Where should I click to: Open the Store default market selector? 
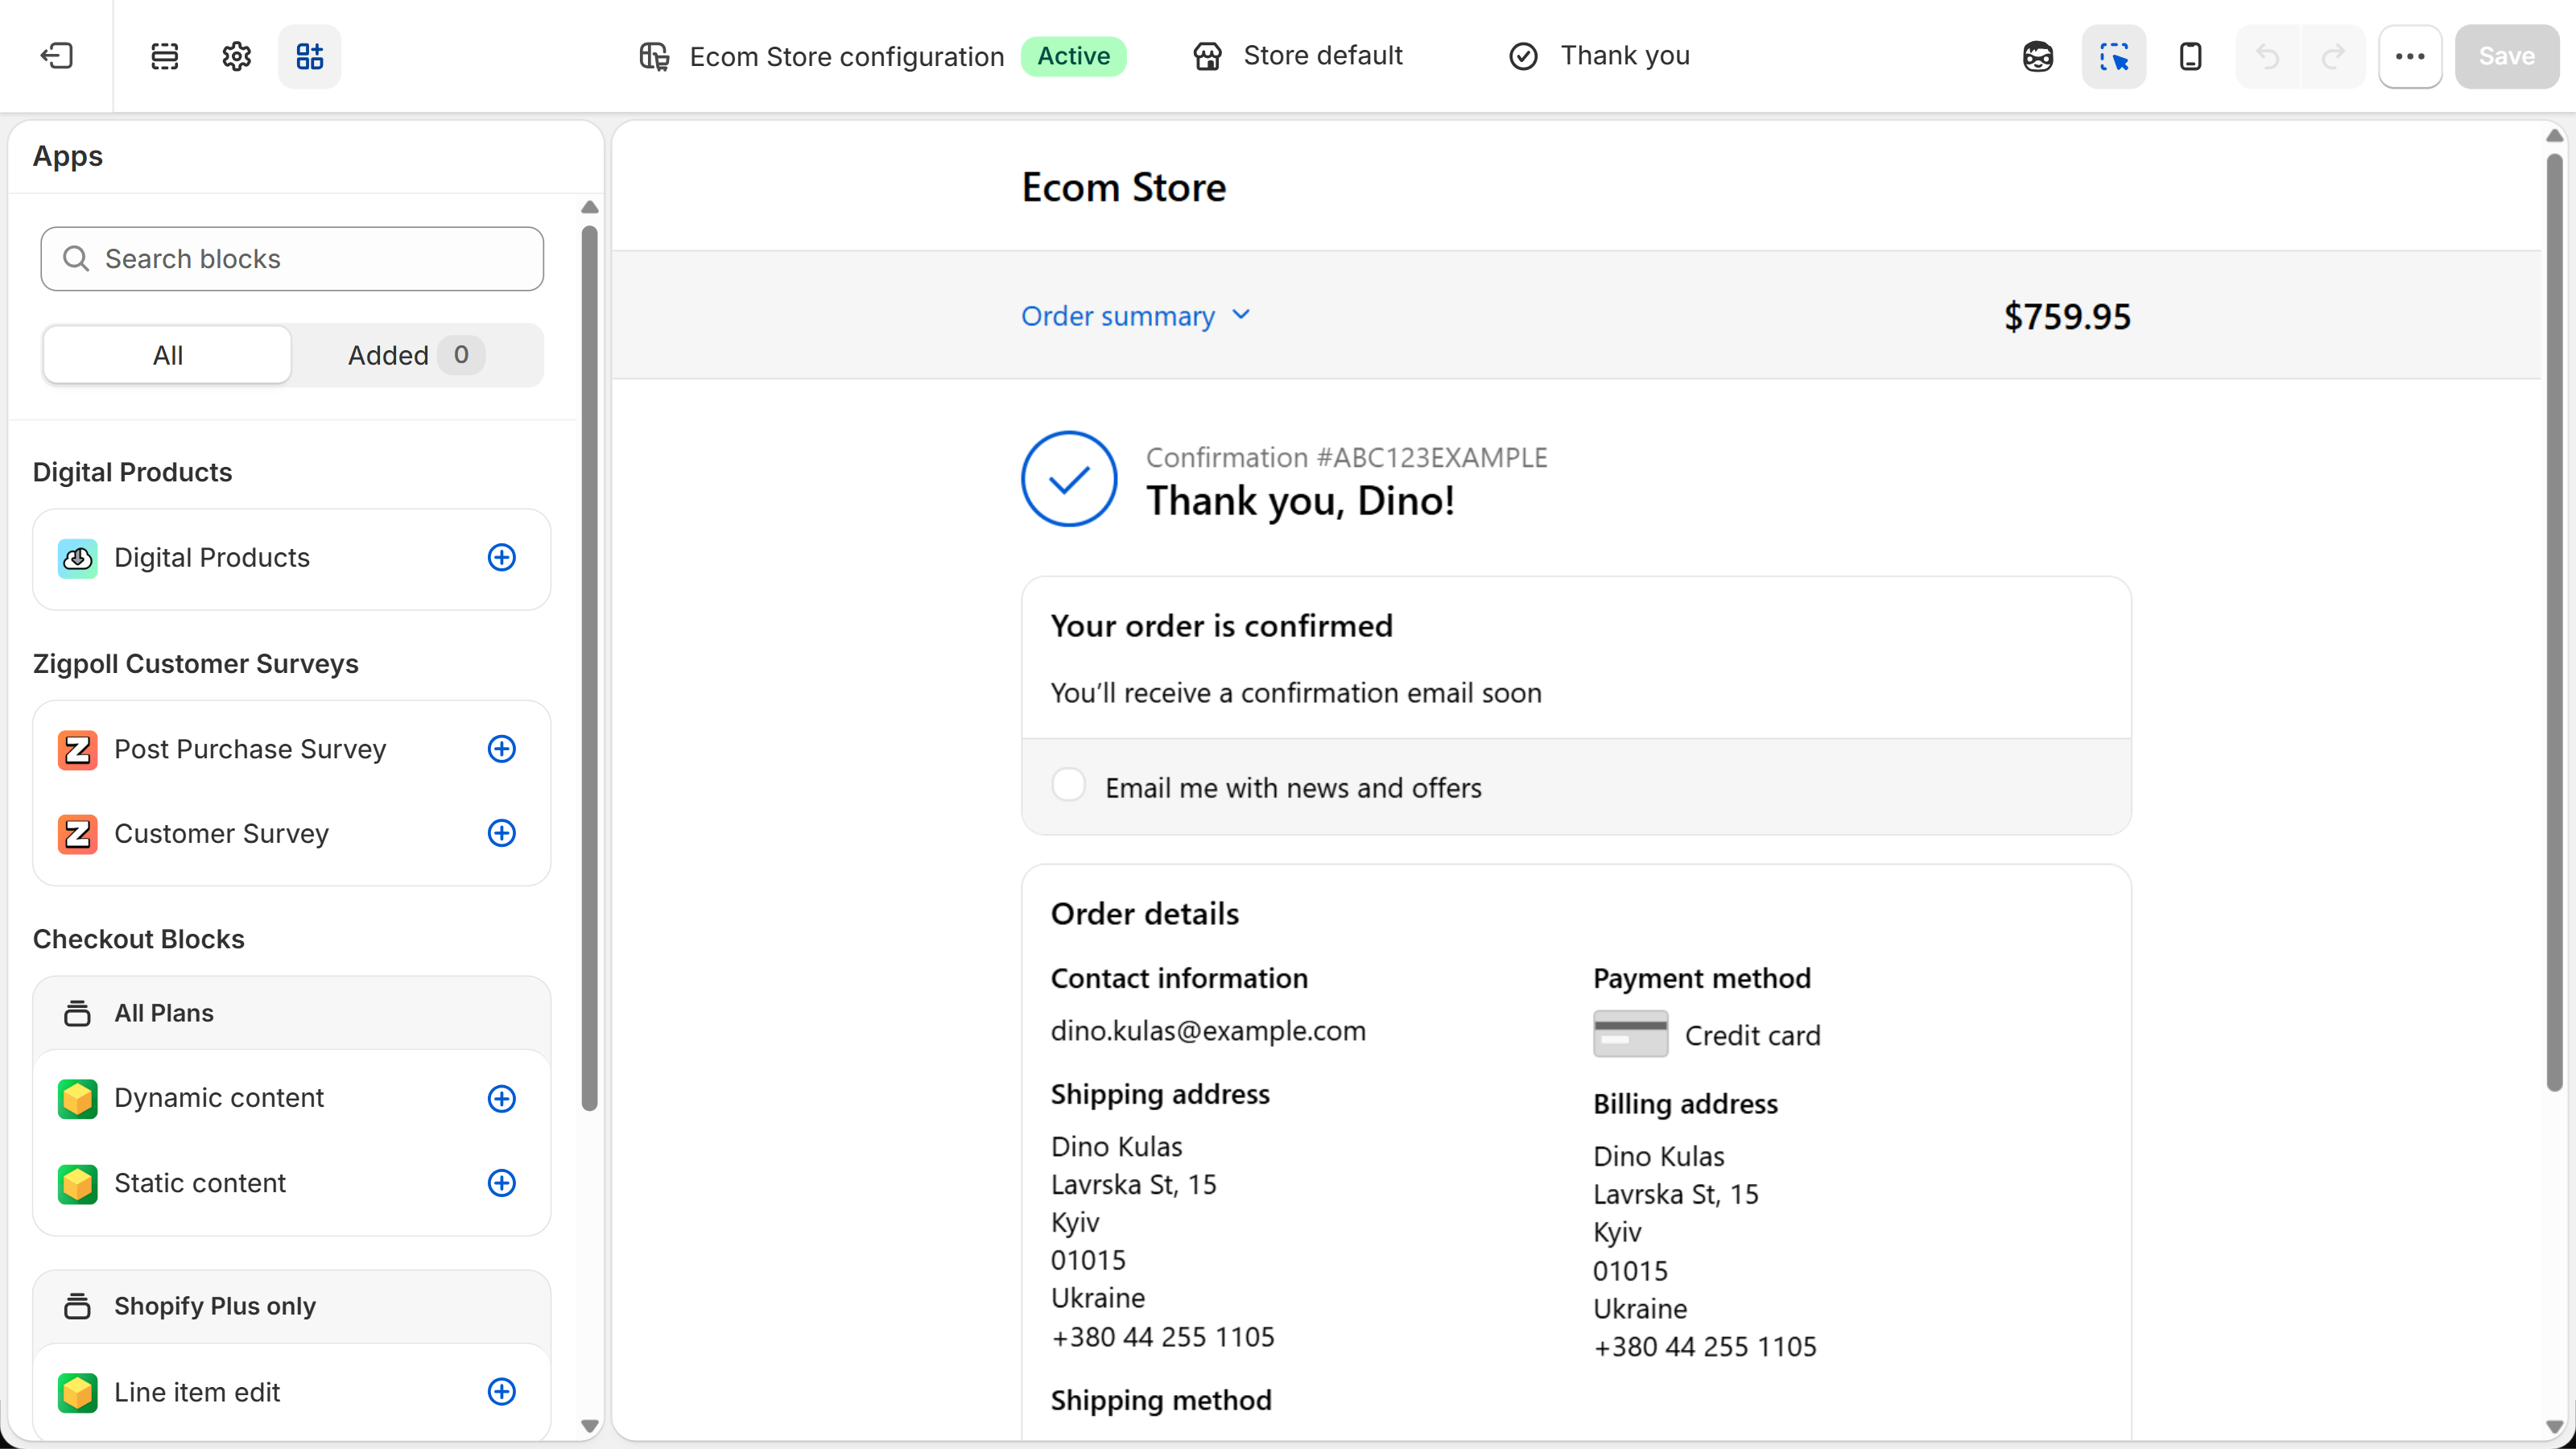pos(1298,56)
